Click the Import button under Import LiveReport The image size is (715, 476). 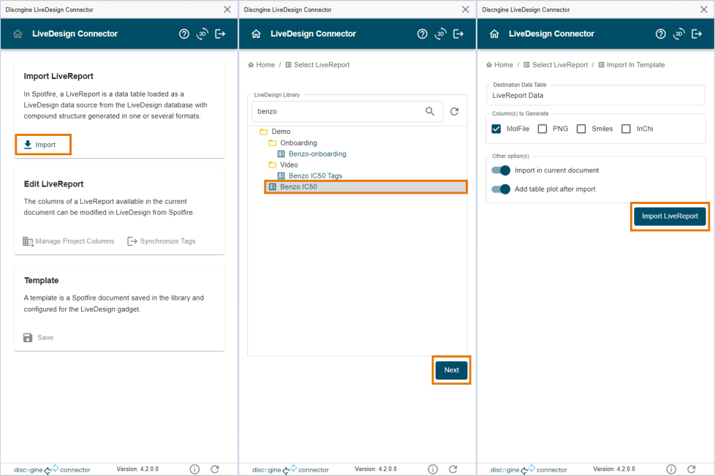coord(42,145)
